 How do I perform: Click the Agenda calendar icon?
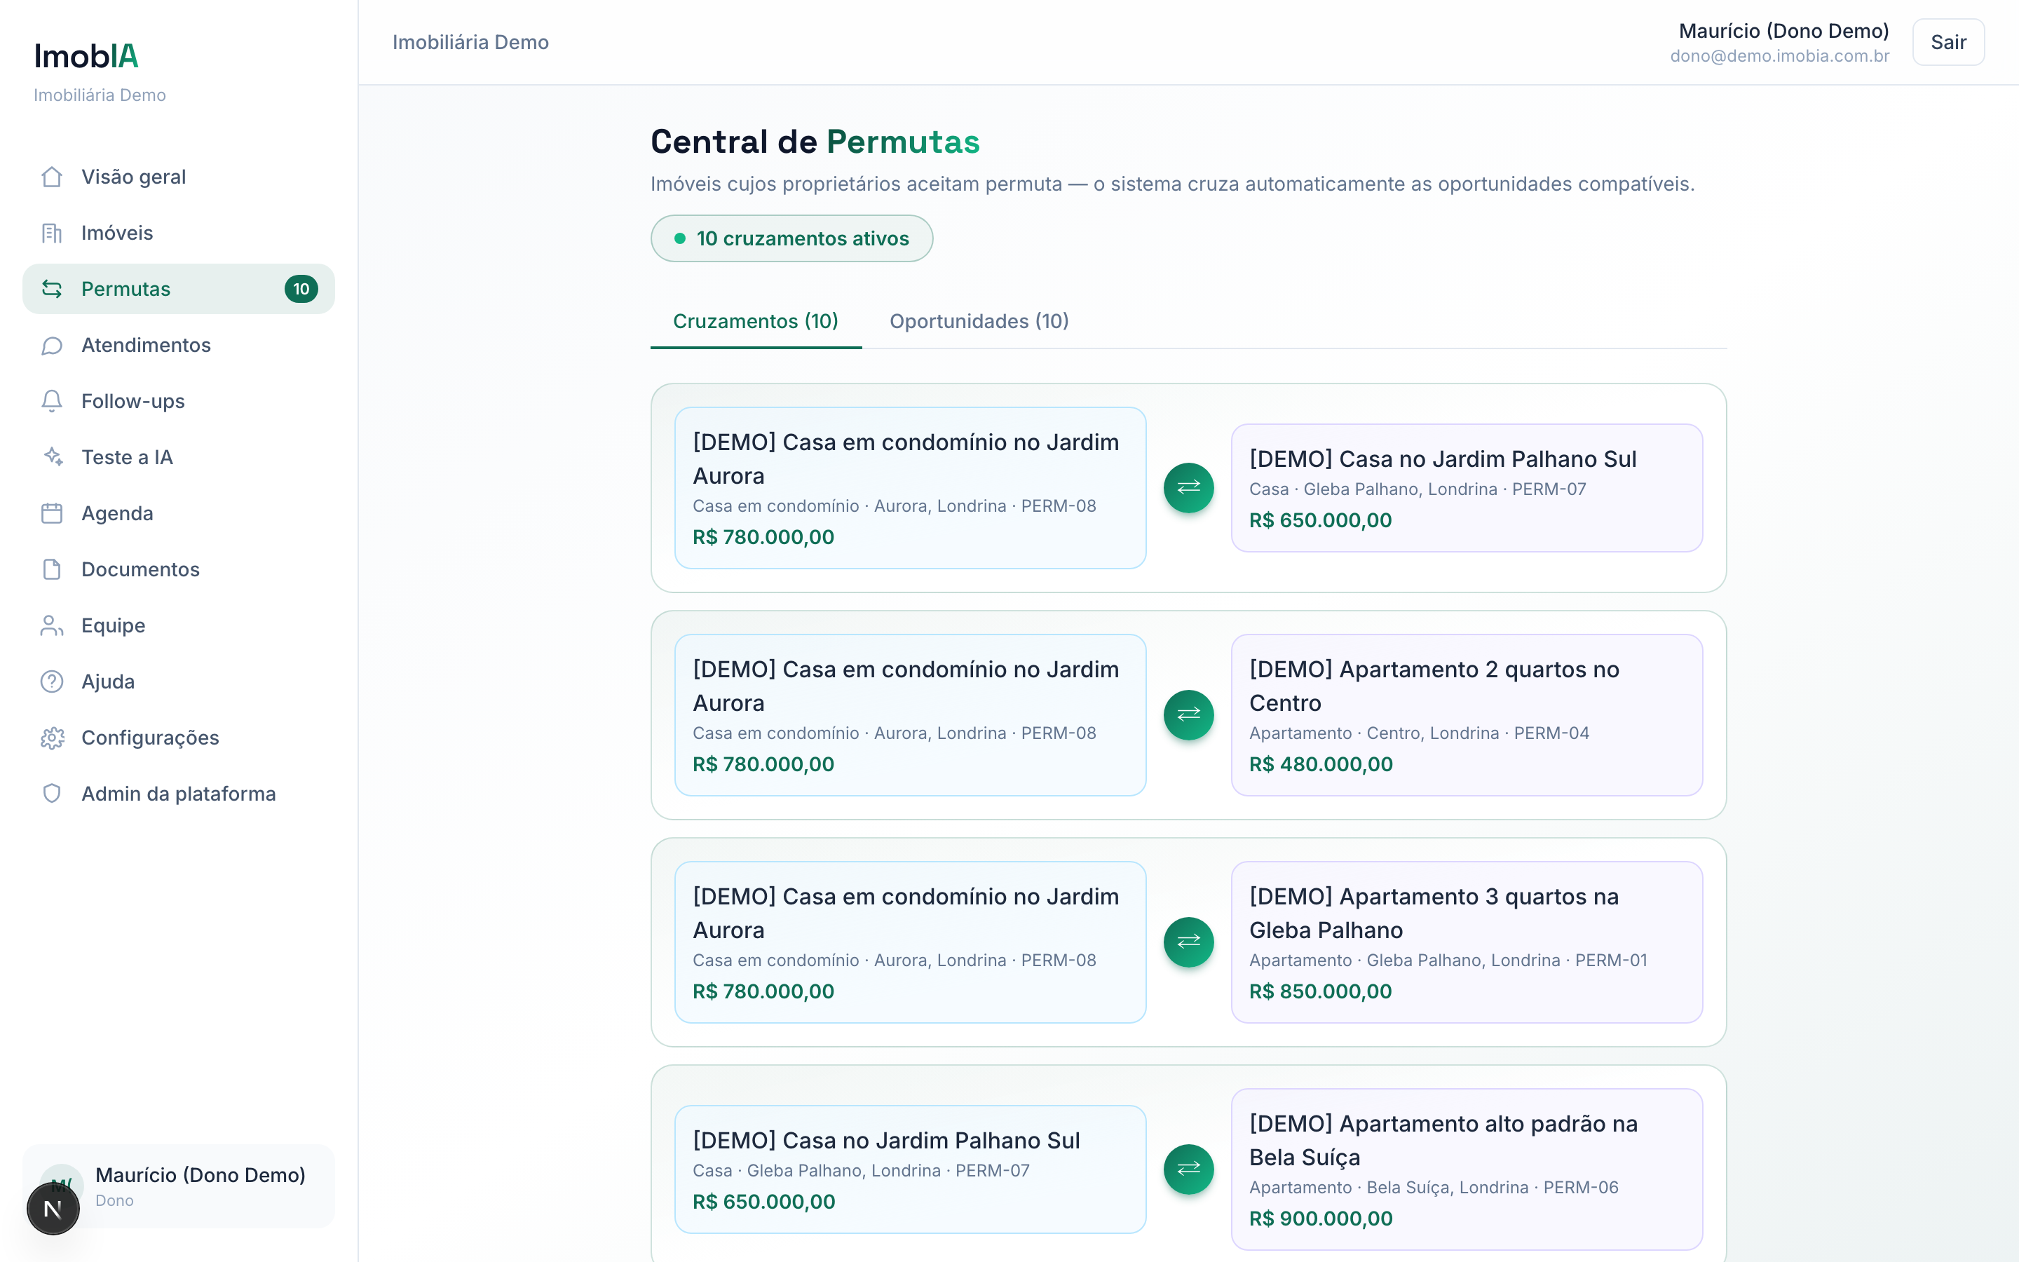(52, 513)
